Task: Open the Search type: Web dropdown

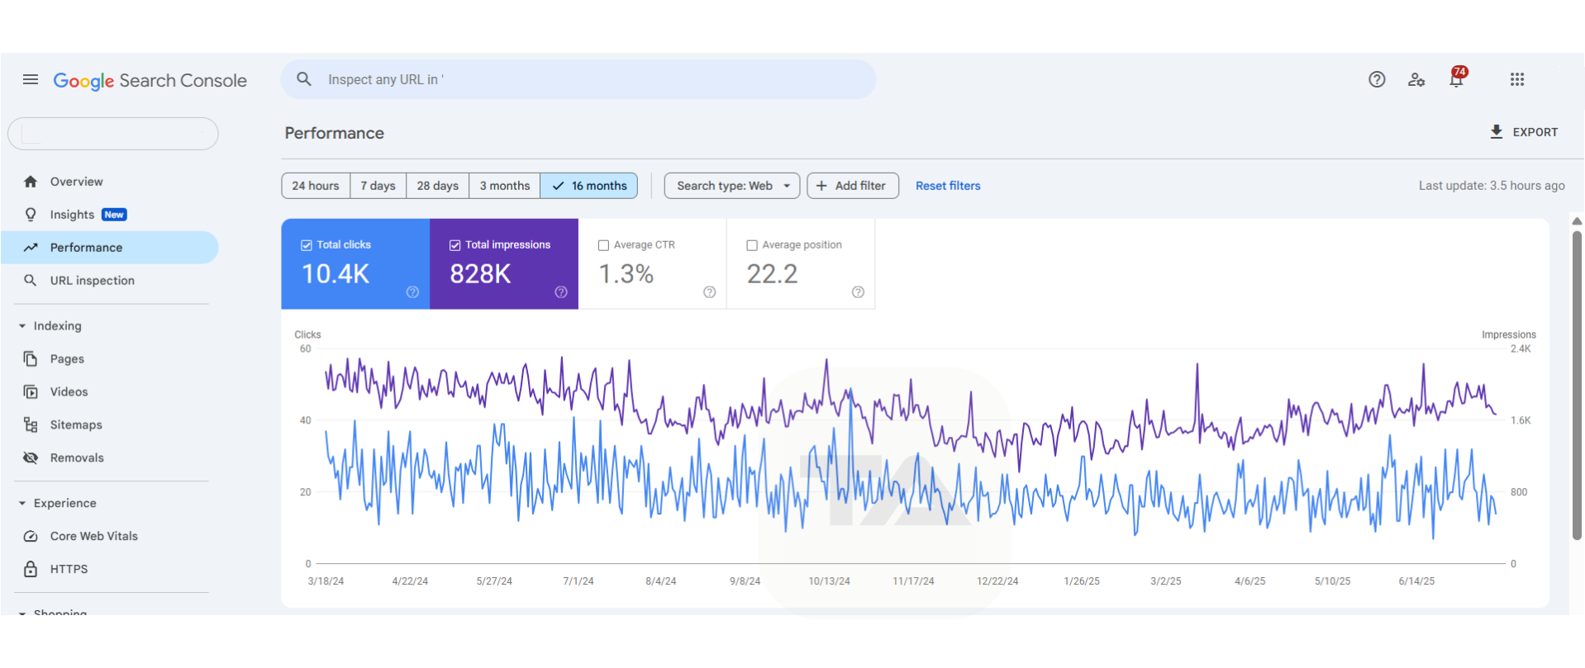Action: pyautogui.click(x=731, y=186)
